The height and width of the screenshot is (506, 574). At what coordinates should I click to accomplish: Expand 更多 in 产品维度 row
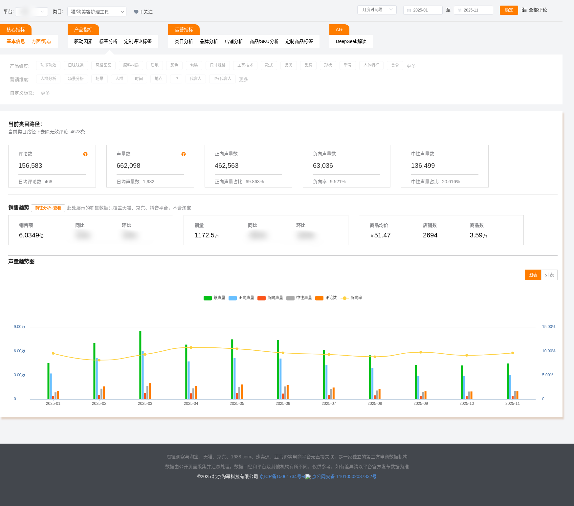point(411,66)
